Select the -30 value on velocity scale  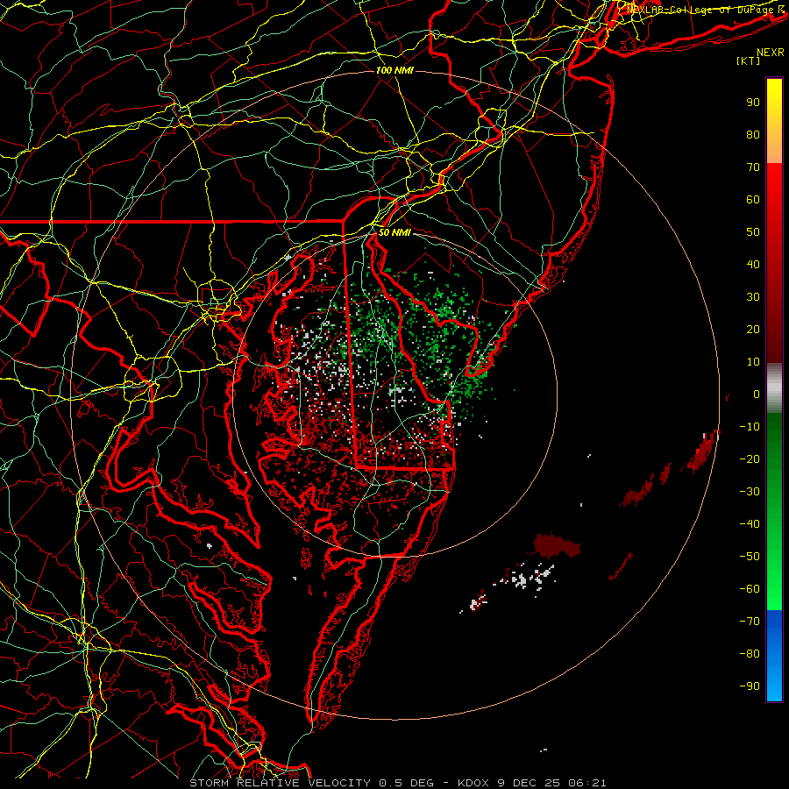(x=750, y=492)
